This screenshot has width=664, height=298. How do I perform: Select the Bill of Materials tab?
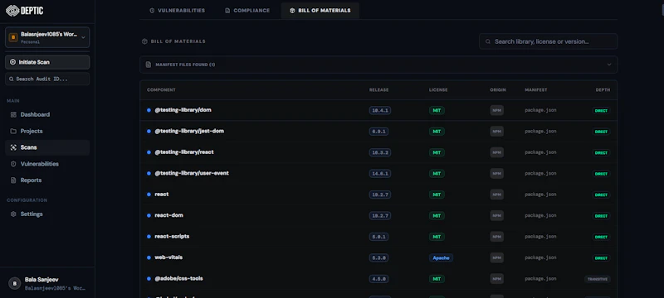pos(320,11)
